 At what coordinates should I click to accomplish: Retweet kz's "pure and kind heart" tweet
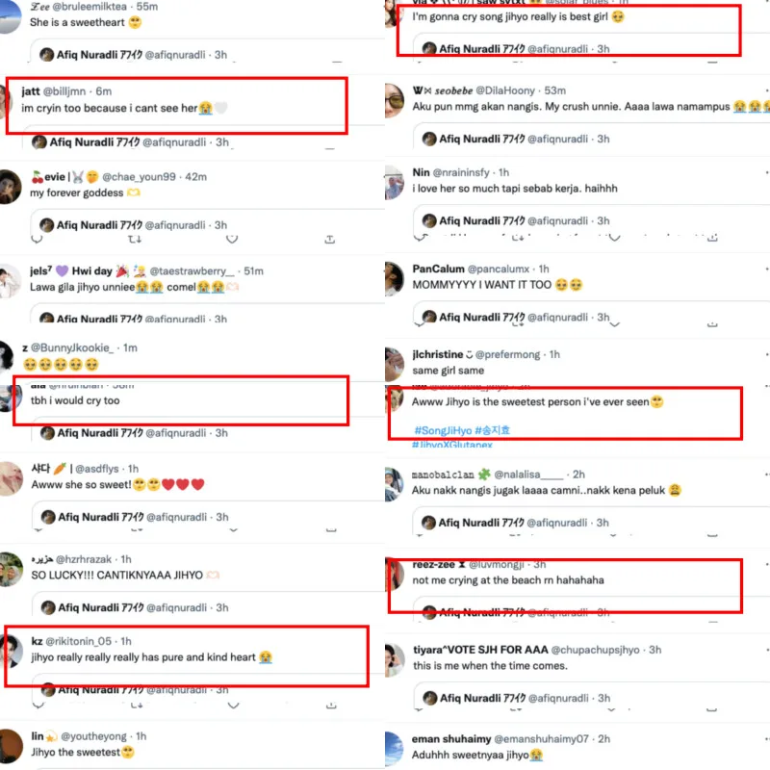(x=137, y=706)
